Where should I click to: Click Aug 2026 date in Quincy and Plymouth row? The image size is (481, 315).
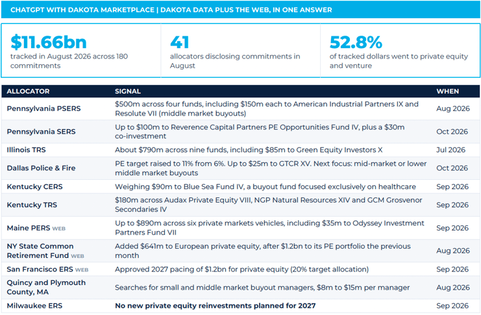click(453, 288)
